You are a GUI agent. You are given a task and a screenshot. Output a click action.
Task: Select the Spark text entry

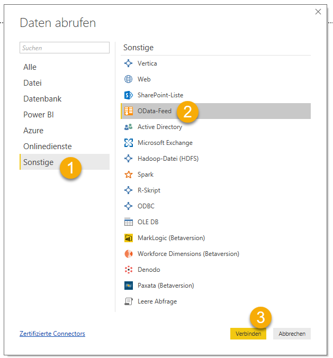coord(146,175)
